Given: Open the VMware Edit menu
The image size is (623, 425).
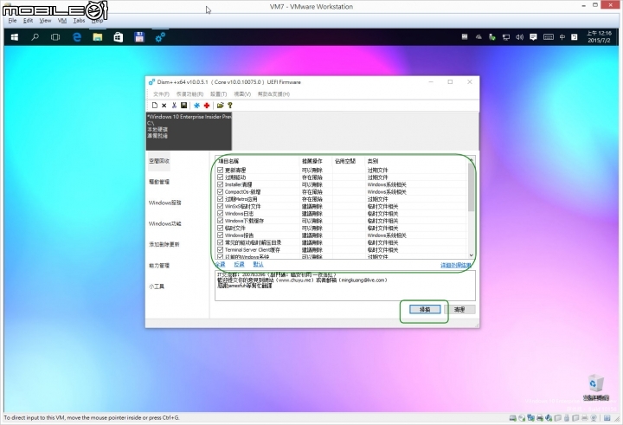Looking at the screenshot, I should pos(28,21).
